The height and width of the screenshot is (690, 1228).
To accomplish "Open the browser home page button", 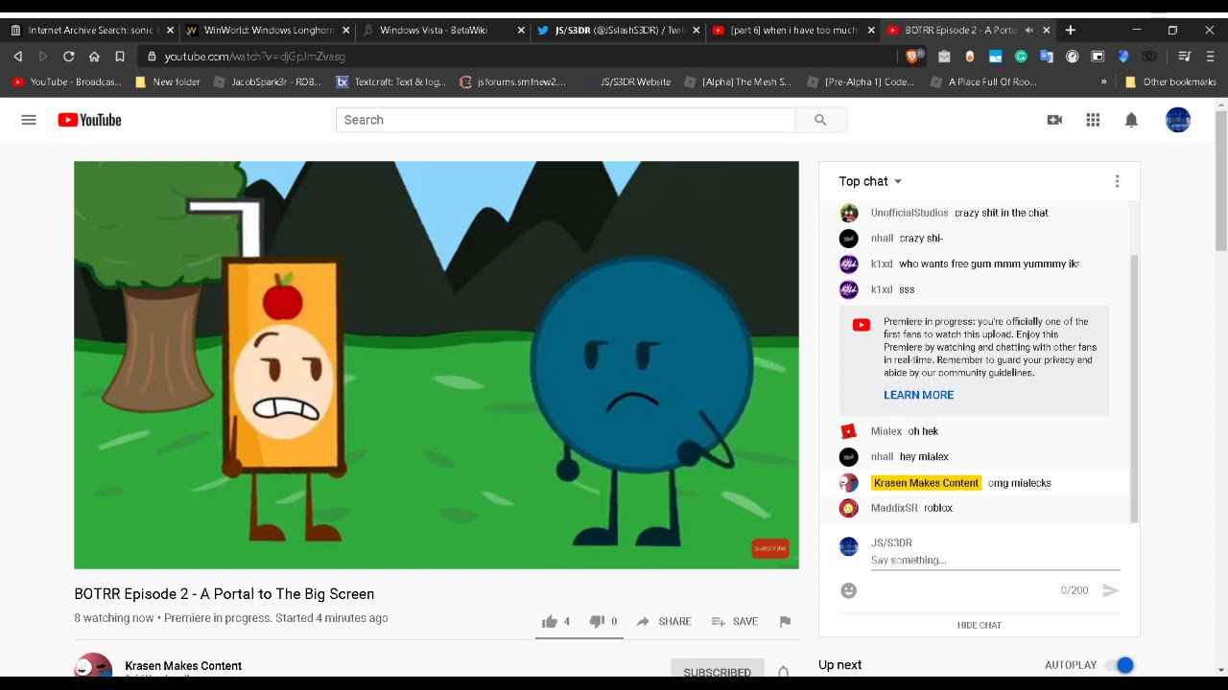I will (94, 57).
